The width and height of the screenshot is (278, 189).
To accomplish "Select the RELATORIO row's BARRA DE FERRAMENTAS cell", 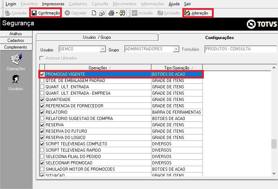I will pos(176,112).
